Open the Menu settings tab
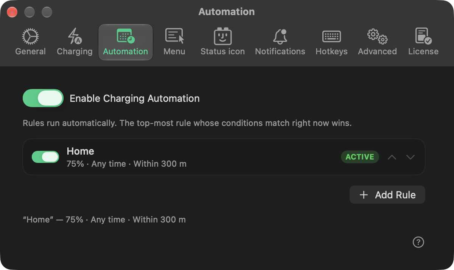454x270 pixels. (x=174, y=42)
